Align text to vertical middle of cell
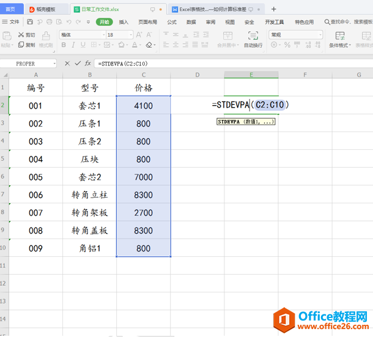The height and width of the screenshot is (337, 373). point(175,35)
